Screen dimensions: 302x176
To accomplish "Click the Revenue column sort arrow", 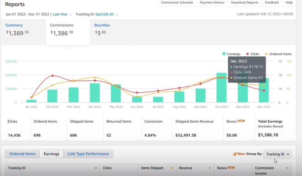I will coord(210,168).
